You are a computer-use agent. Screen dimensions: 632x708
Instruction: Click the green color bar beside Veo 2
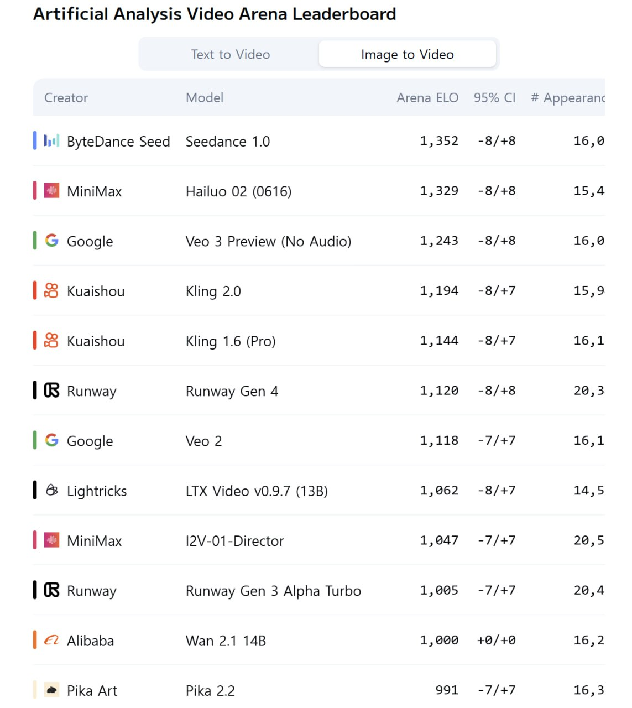35,440
